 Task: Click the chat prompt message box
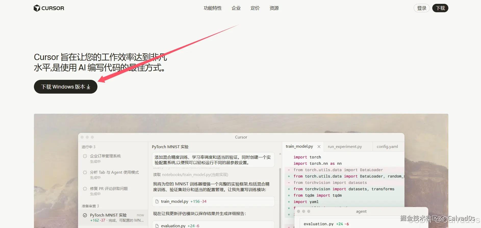[213, 160]
